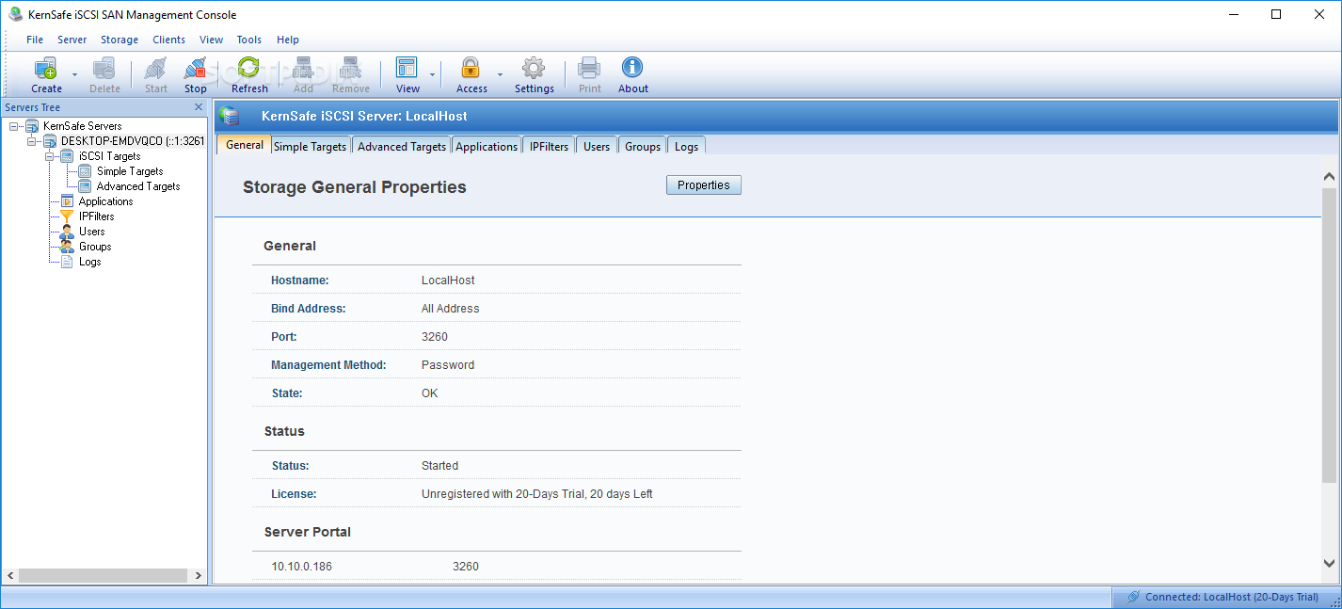Click the Access lock icon

[x=471, y=68]
